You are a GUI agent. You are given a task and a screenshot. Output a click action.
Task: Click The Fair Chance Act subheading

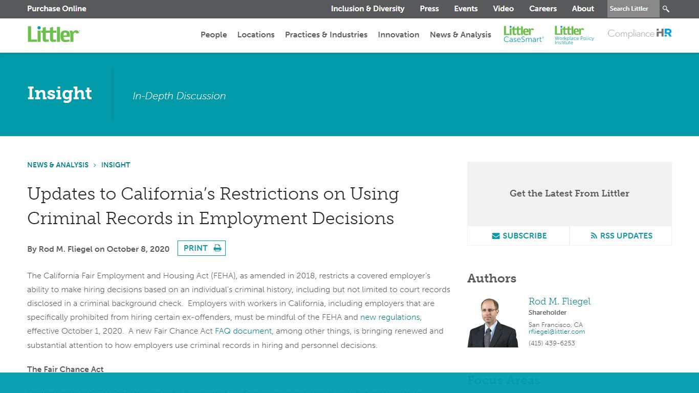pyautogui.click(x=65, y=369)
